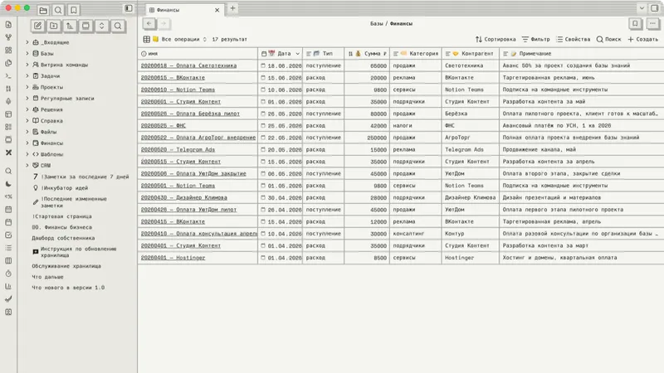Expand the Витрина команды folder
This screenshot has height=373, width=664.
27,65
